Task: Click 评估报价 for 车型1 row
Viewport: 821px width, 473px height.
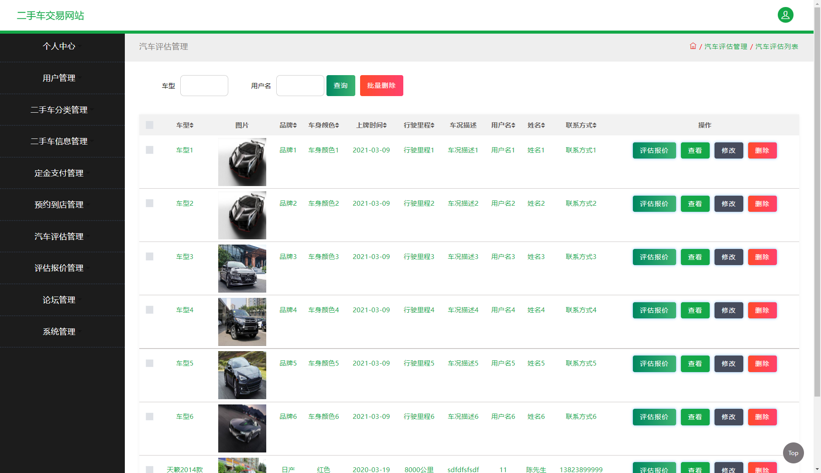Action: pos(654,150)
